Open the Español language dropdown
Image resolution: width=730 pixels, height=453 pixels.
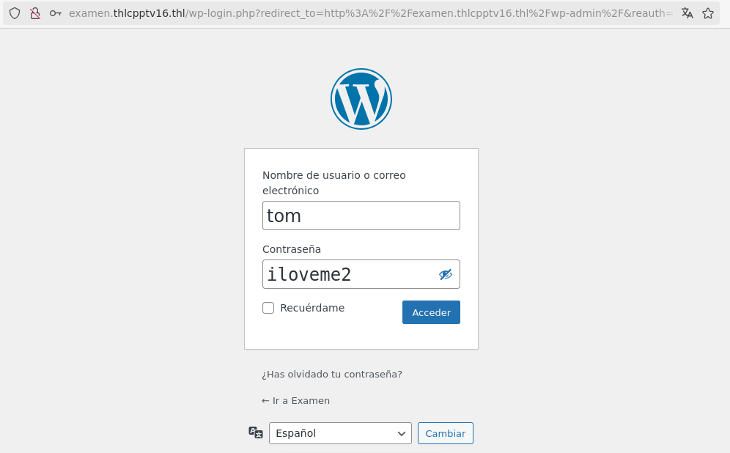click(x=340, y=433)
